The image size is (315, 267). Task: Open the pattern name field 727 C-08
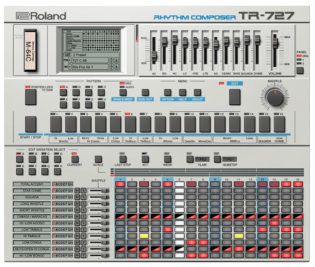coord(90,60)
